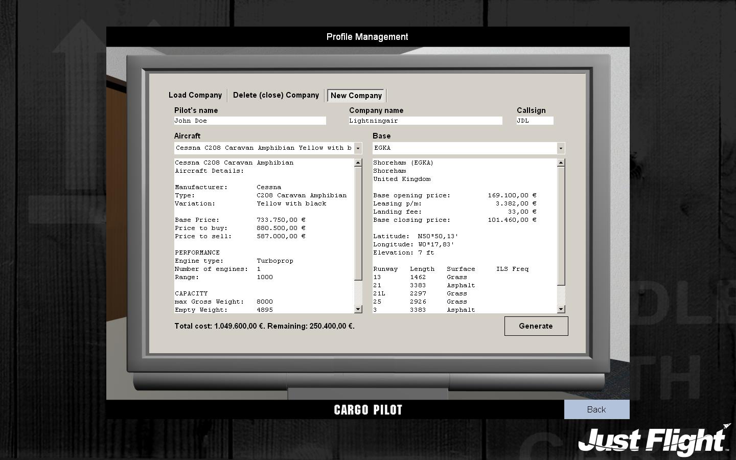Focus the Callsign text box
The image size is (736, 460).
pos(535,121)
